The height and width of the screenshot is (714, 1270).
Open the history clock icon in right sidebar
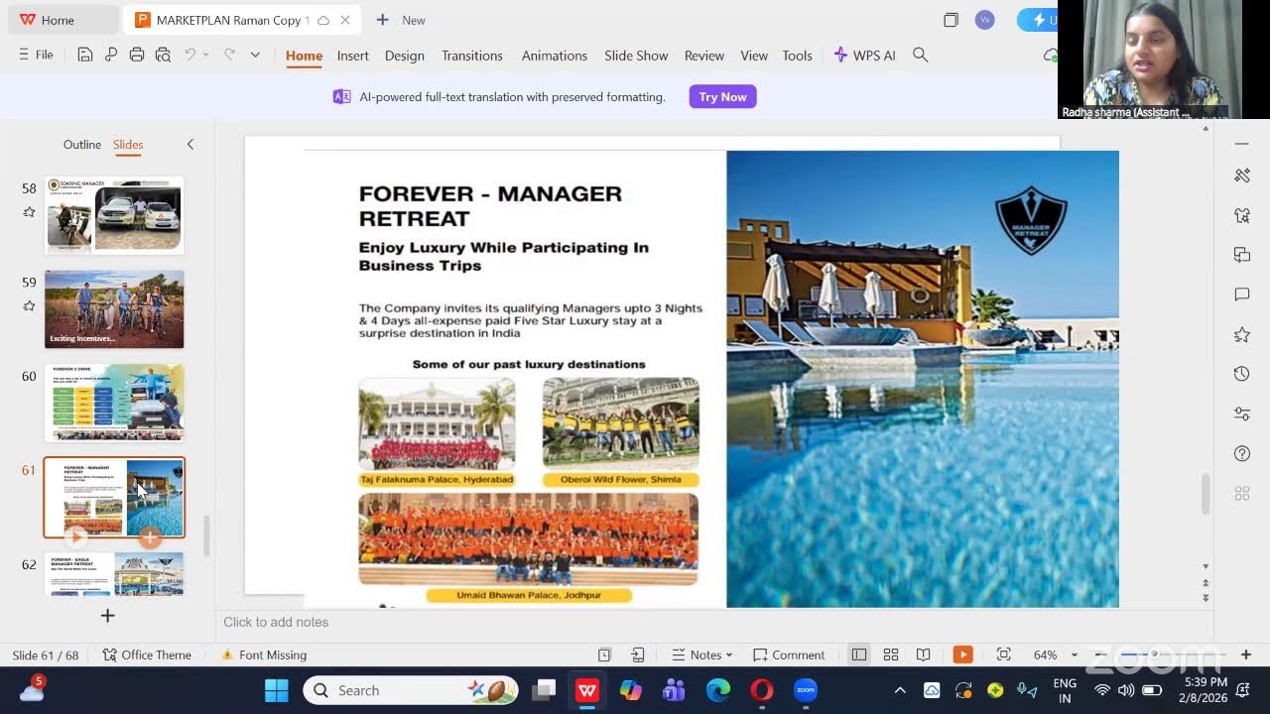[1242, 374]
